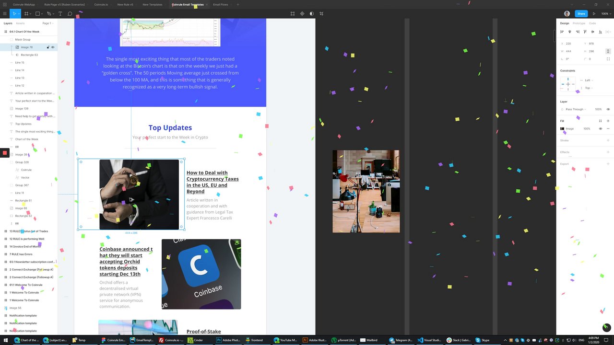Add a new tab with plus icon

pos(237,4)
